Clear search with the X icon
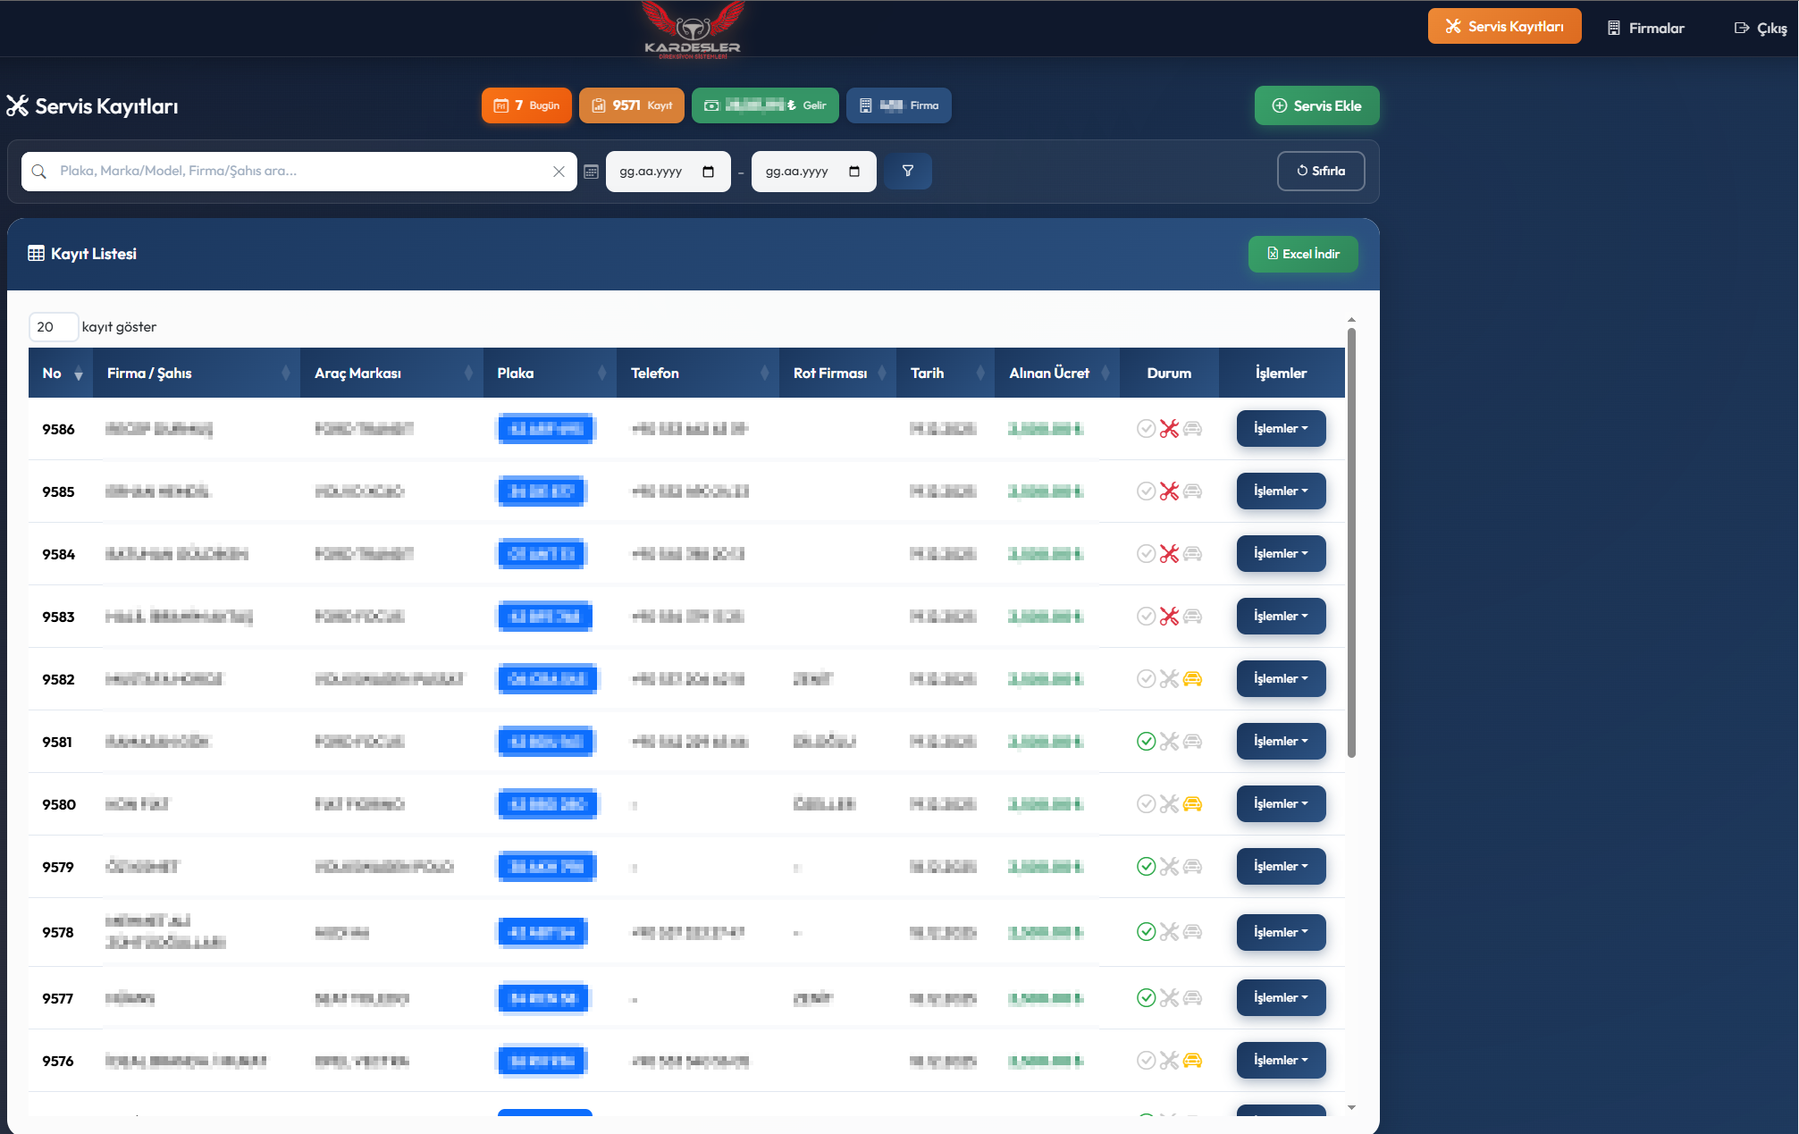This screenshot has width=1799, height=1134. click(x=559, y=172)
